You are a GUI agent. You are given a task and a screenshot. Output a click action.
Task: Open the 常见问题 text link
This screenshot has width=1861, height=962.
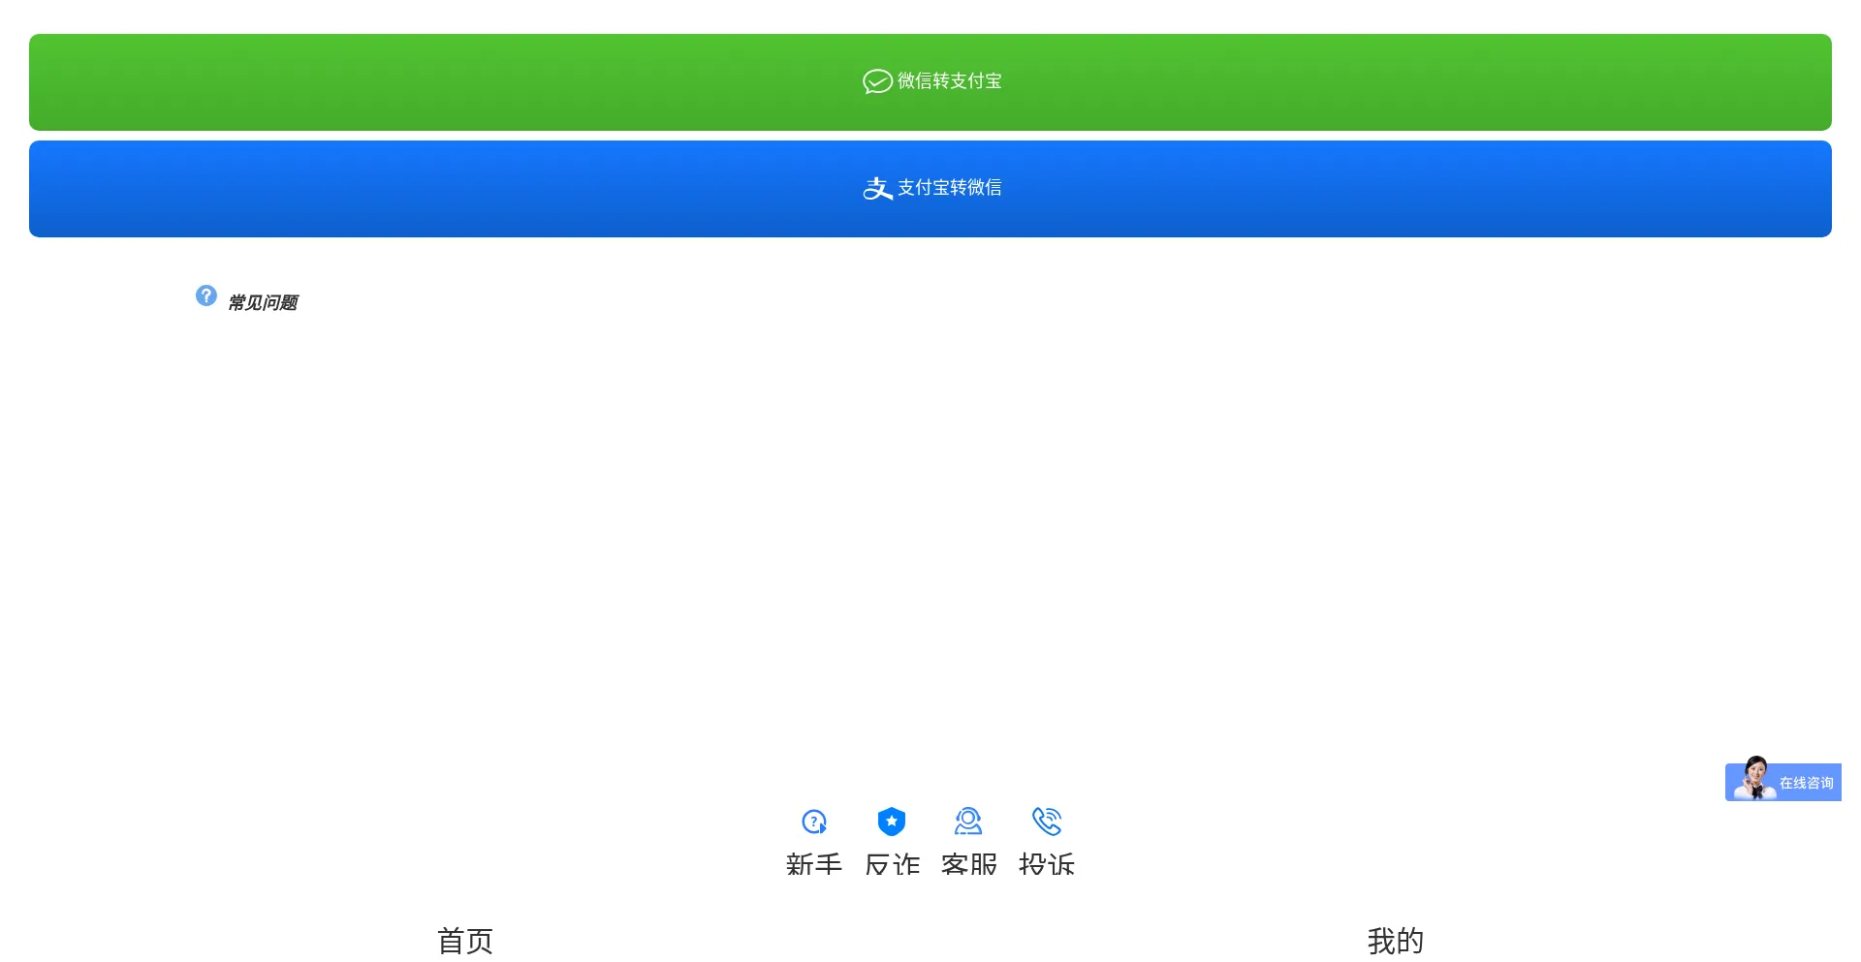tap(263, 303)
